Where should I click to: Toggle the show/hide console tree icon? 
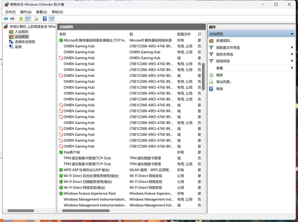(28, 19)
